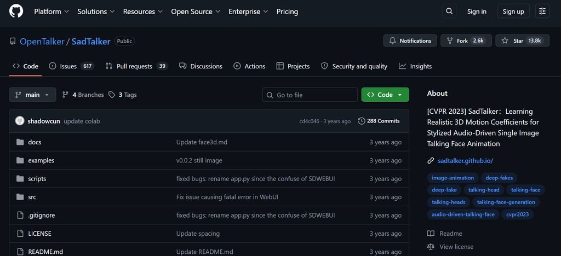Click the src folder icon

[20, 197]
